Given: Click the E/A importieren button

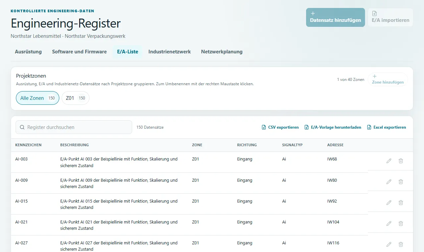Looking at the screenshot, I should [x=391, y=17].
